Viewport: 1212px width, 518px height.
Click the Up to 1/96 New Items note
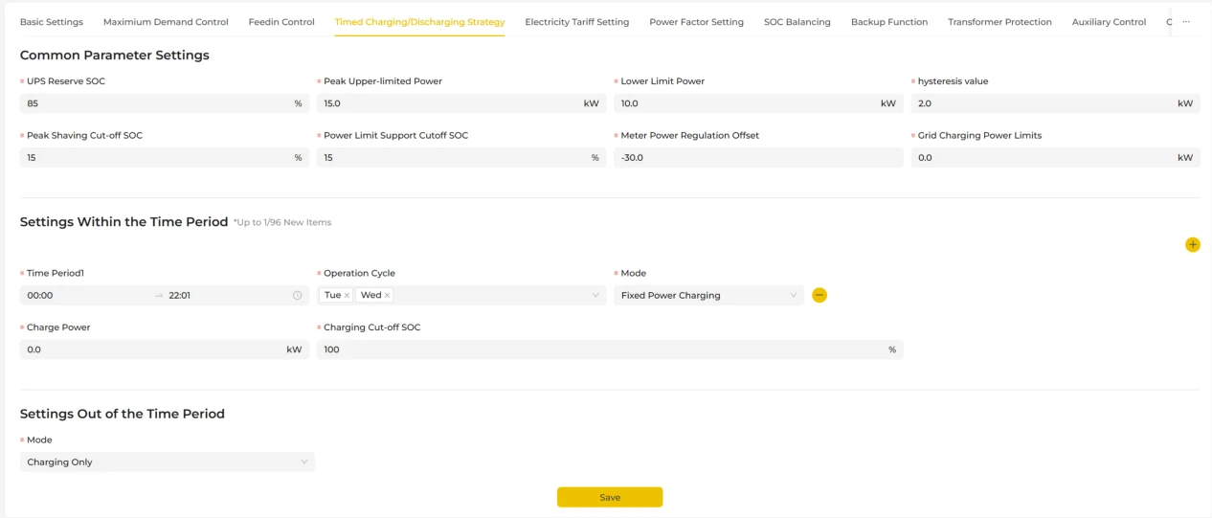tap(282, 223)
